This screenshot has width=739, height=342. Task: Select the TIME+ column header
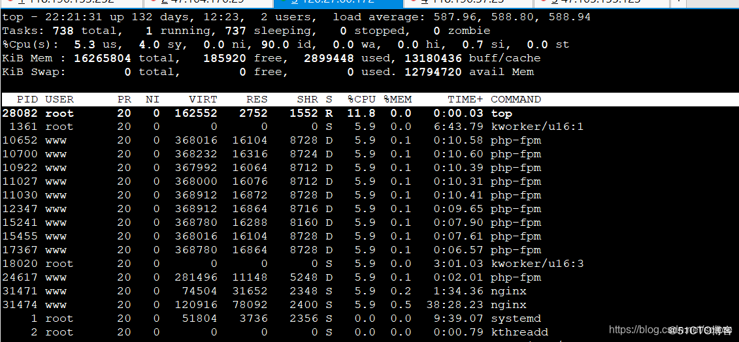466,99
